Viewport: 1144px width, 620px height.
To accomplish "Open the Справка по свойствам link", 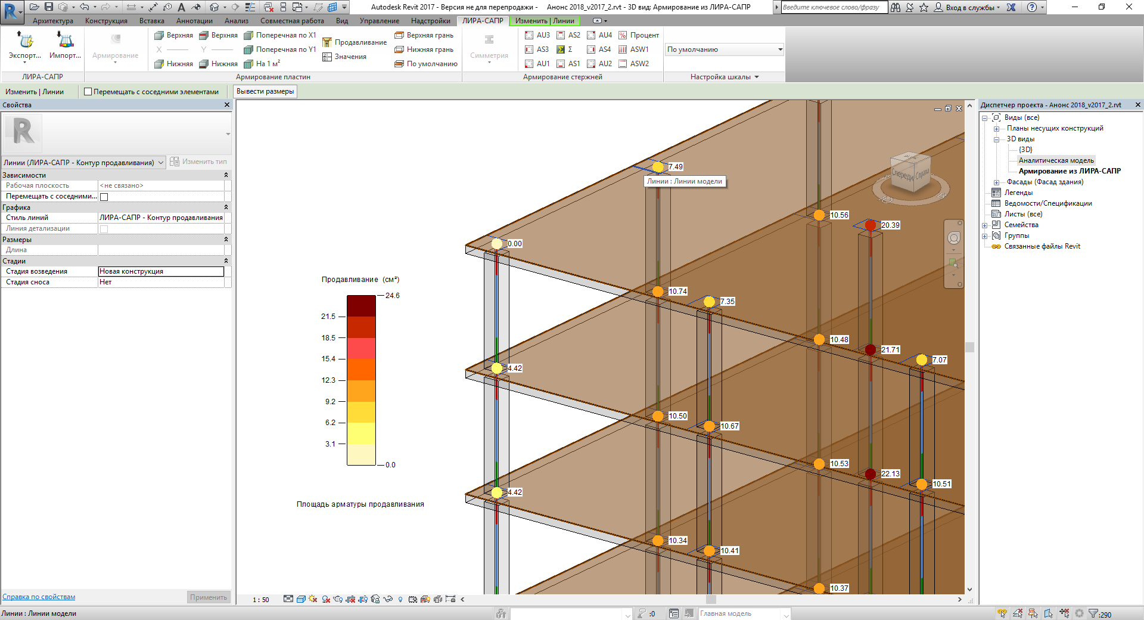I will [x=39, y=597].
